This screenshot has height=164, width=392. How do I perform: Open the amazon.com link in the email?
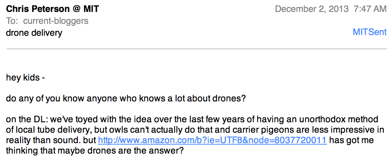pos(212,141)
